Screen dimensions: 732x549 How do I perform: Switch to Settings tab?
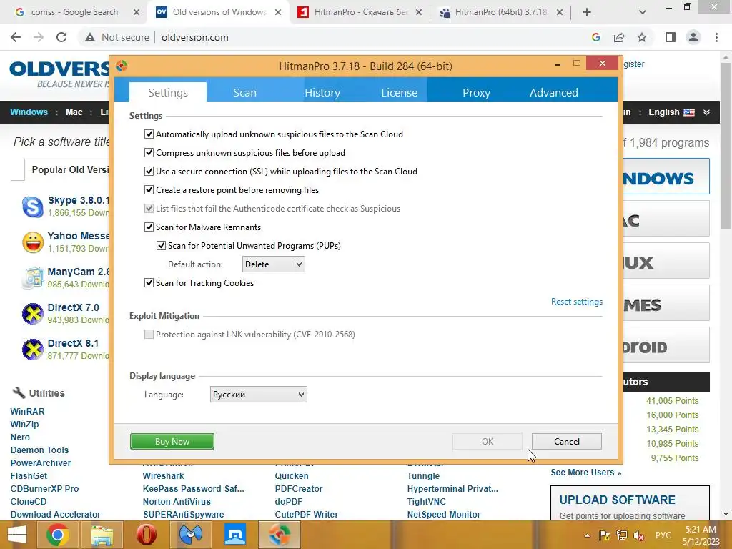tap(167, 92)
